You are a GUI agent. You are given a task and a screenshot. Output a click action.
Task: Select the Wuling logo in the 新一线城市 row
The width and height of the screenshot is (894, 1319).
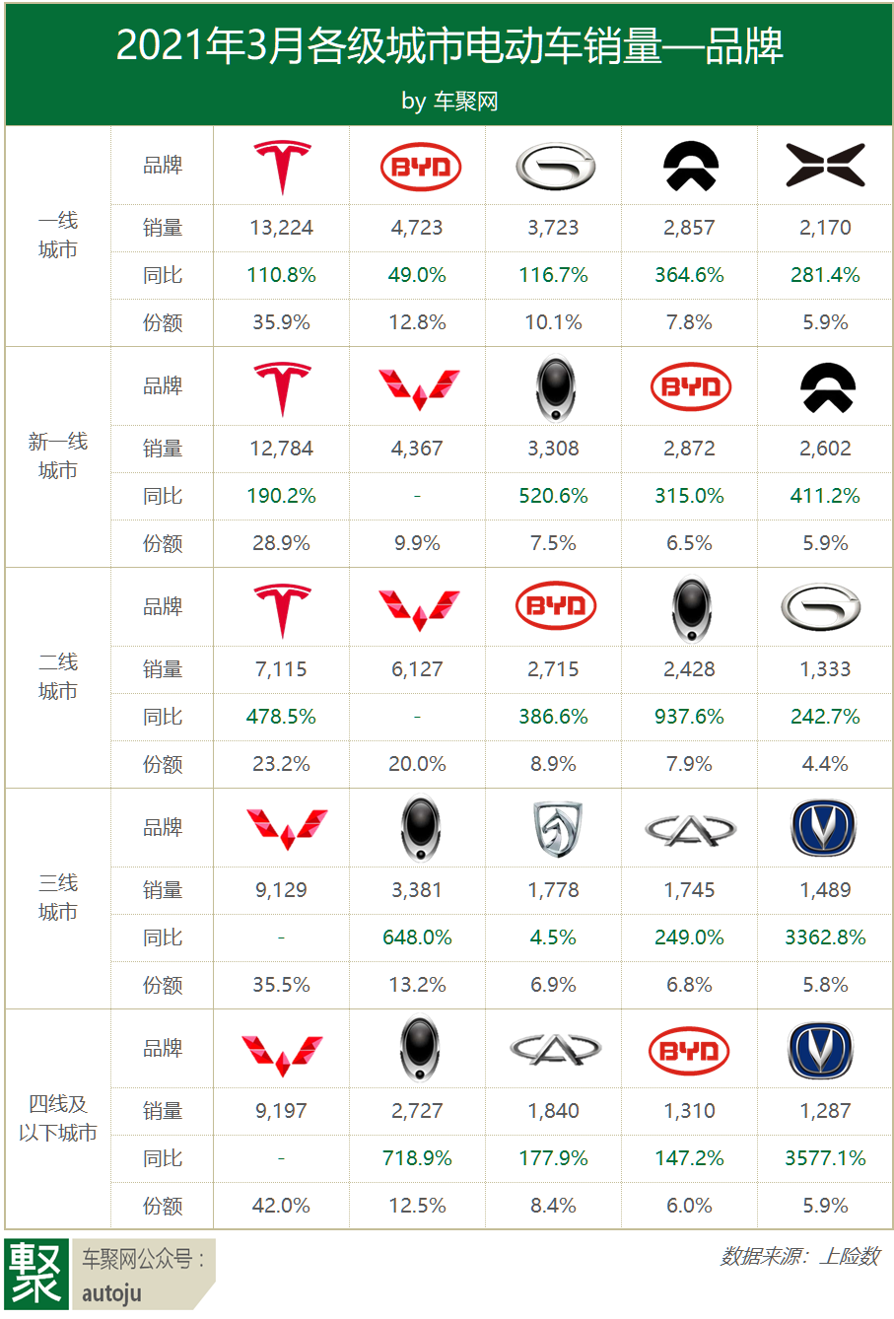click(x=418, y=386)
